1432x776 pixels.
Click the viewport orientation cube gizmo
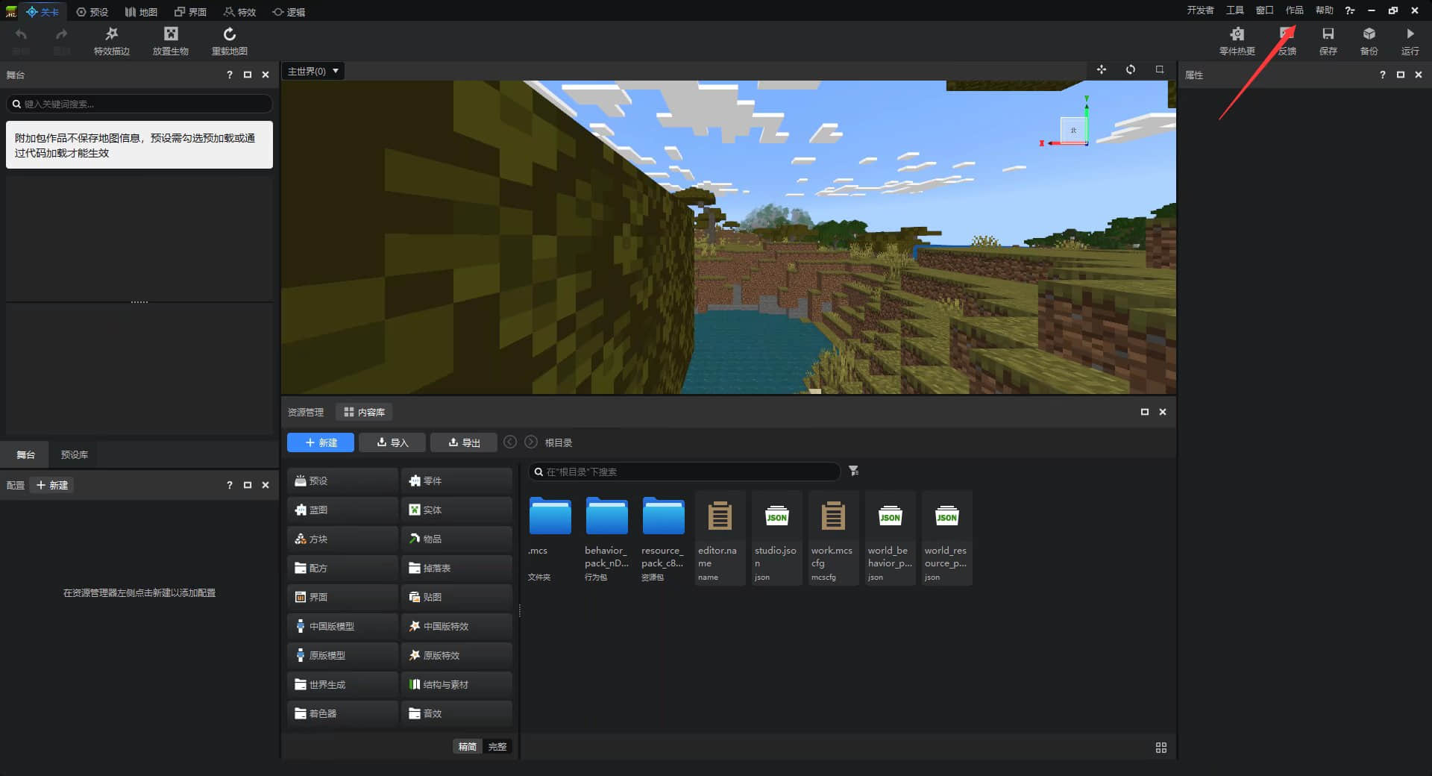coord(1074,131)
